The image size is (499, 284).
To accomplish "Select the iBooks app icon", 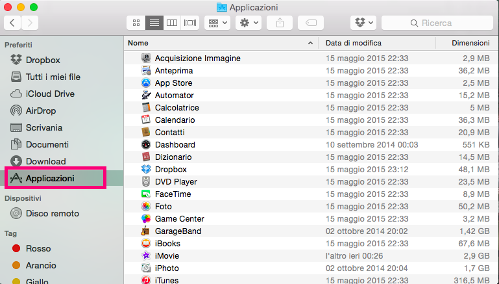I will (146, 243).
